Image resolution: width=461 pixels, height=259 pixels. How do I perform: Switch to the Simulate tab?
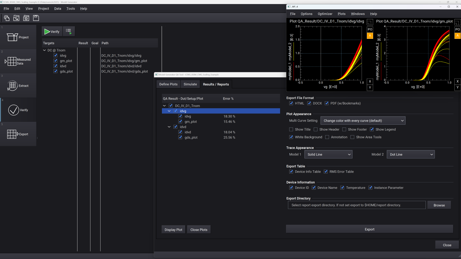(x=190, y=84)
